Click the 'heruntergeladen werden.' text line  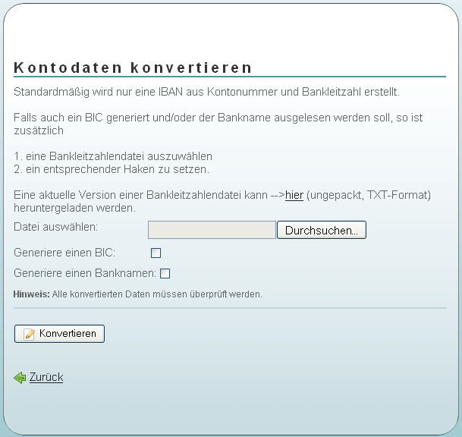click(x=74, y=207)
